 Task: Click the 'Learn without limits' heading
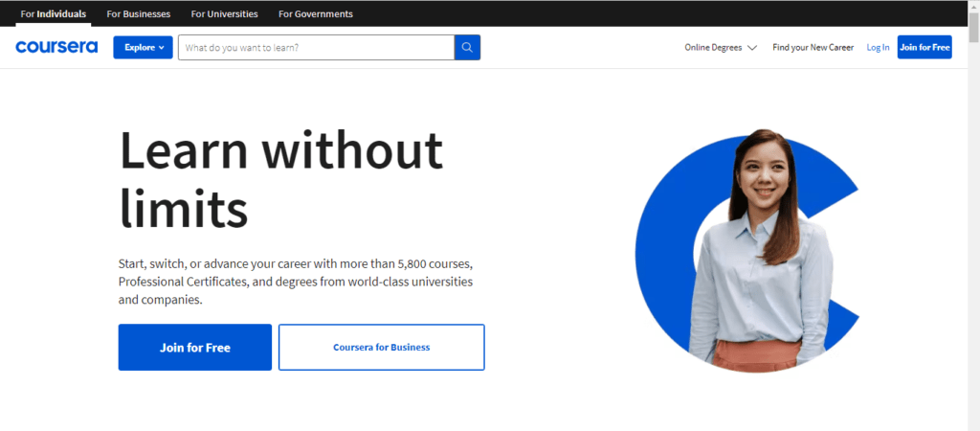click(x=280, y=178)
